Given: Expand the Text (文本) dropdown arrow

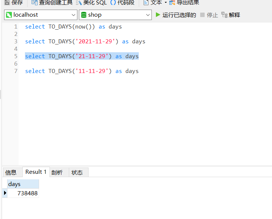Looking at the screenshot, I should (166, 3).
